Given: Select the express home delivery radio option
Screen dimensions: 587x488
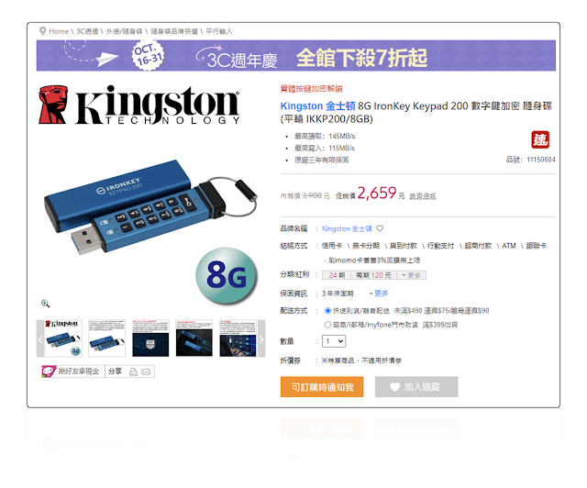Looking at the screenshot, I should [x=328, y=310].
